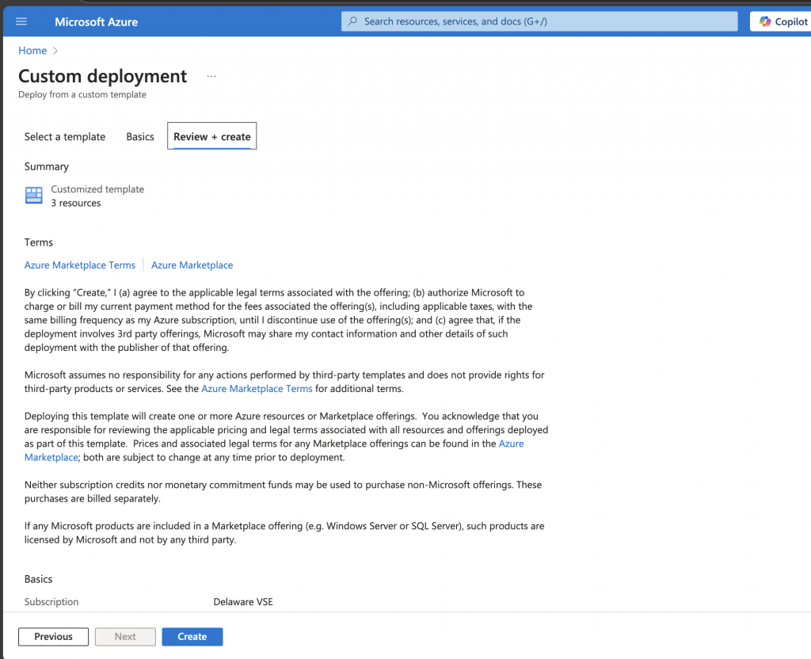Image resolution: width=811 pixels, height=659 pixels.
Task: Click the Terms heading
Action: click(38, 242)
